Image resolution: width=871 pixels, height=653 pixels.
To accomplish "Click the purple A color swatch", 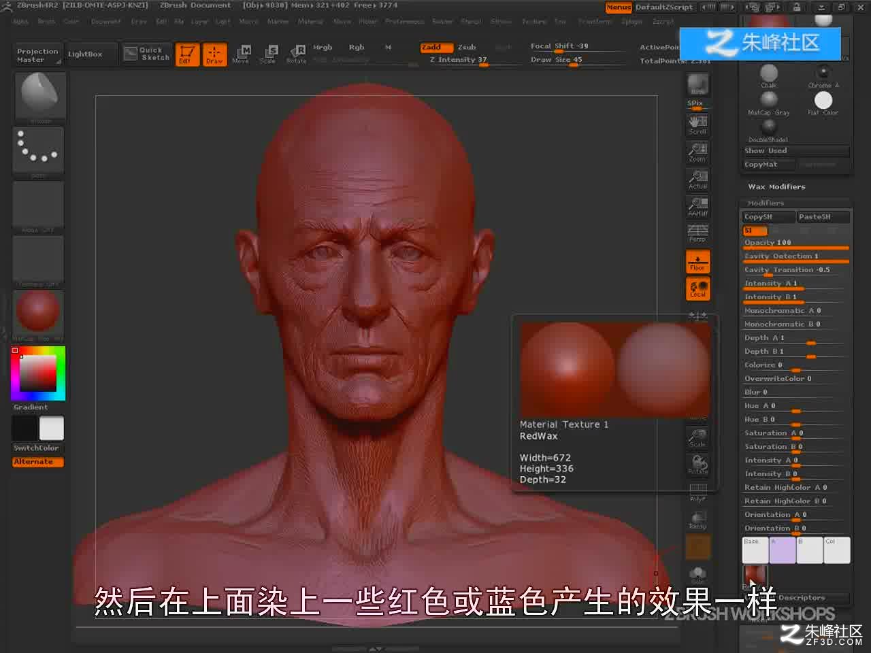I will click(783, 550).
